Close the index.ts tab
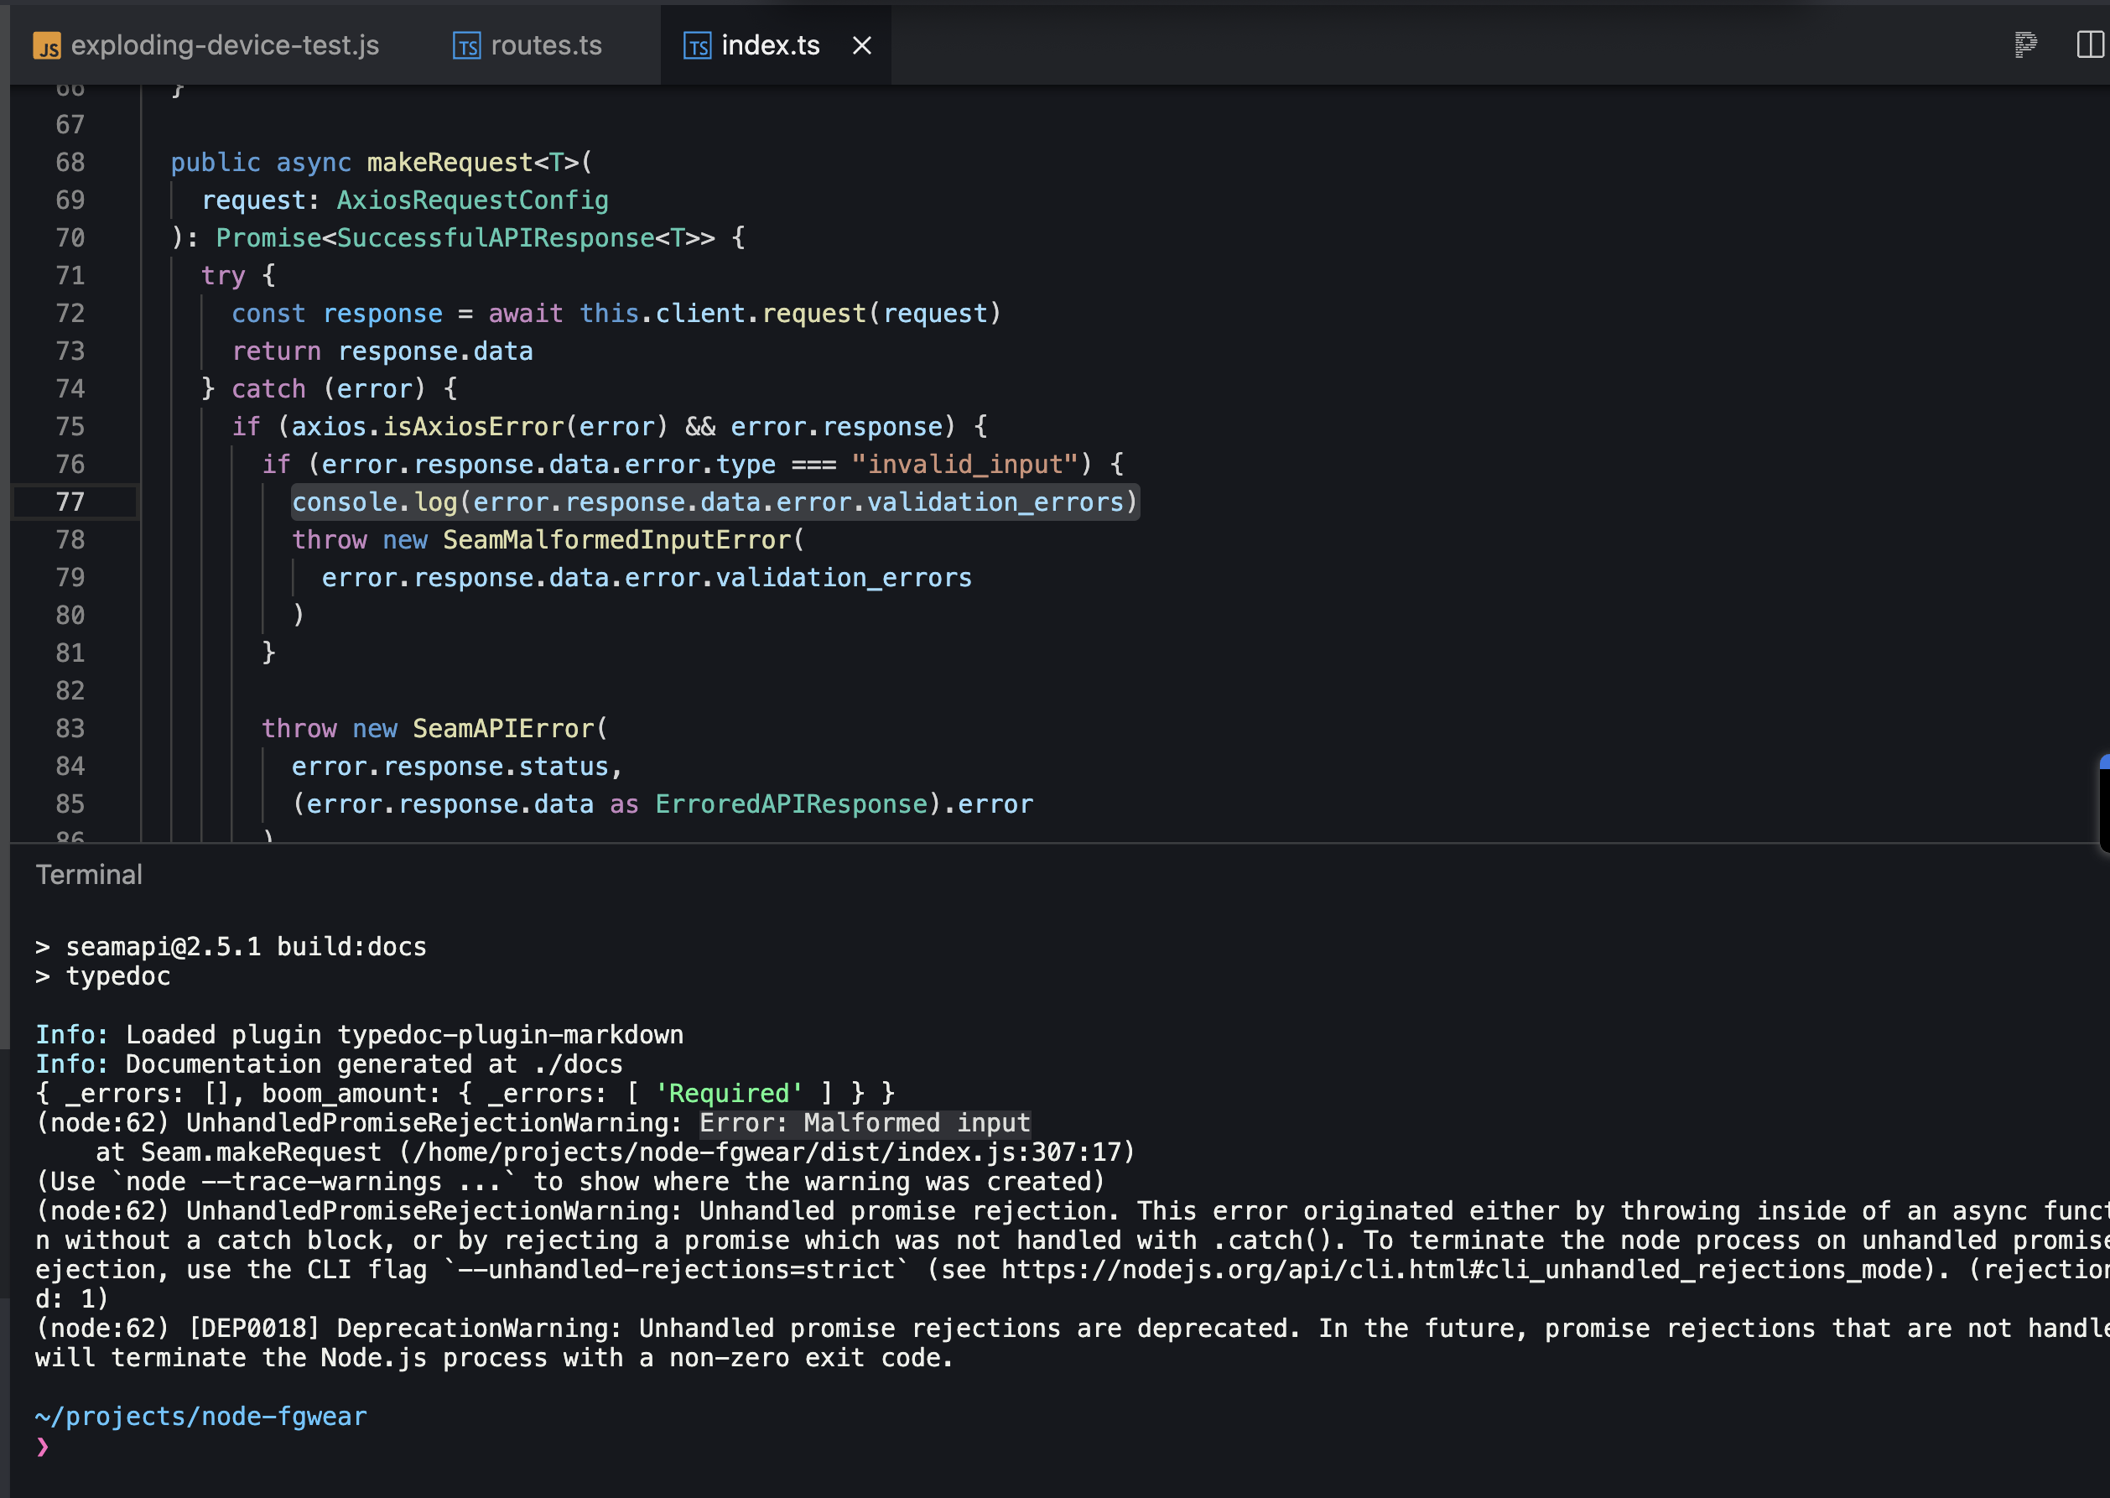The width and height of the screenshot is (2110, 1498). [861, 45]
